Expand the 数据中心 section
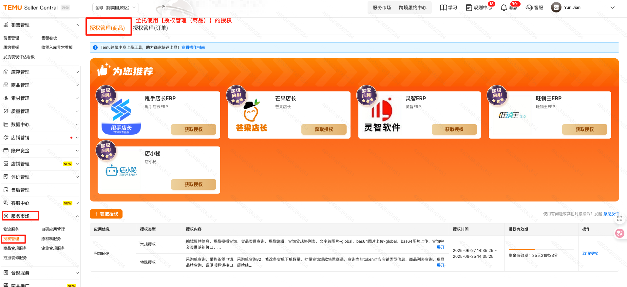627x287 pixels. coord(77,124)
